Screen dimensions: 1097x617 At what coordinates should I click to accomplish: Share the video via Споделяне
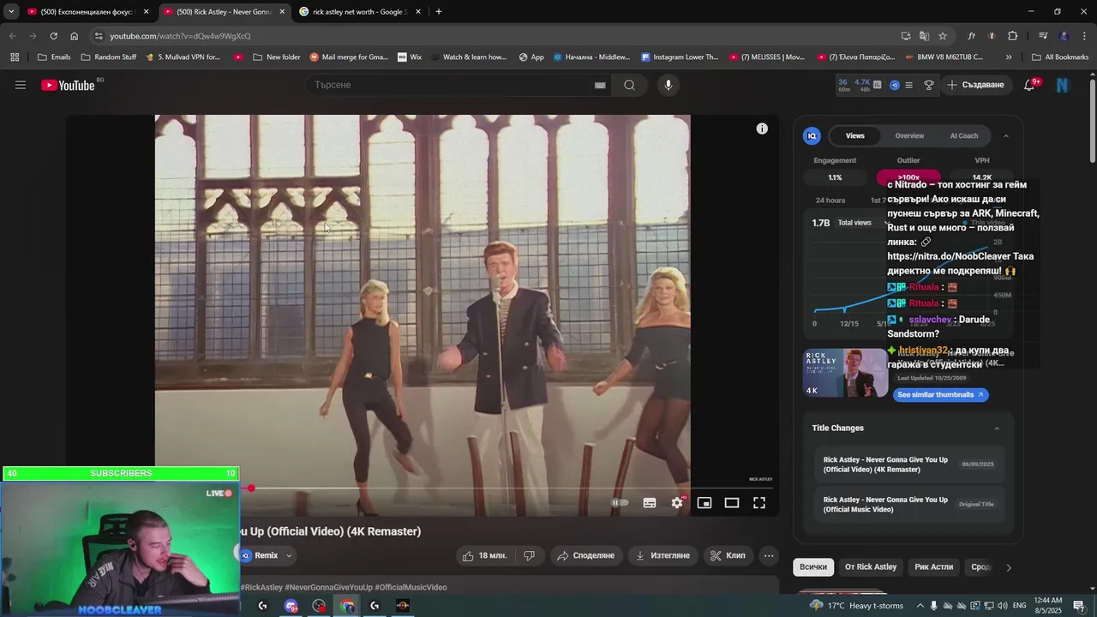pos(586,555)
